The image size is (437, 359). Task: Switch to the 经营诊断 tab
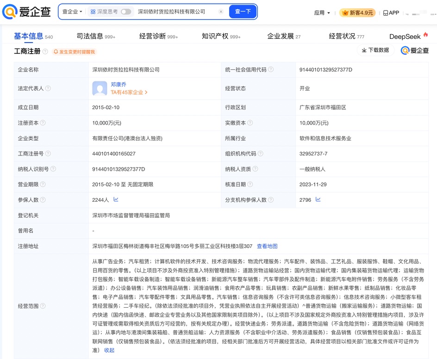(x=159, y=37)
